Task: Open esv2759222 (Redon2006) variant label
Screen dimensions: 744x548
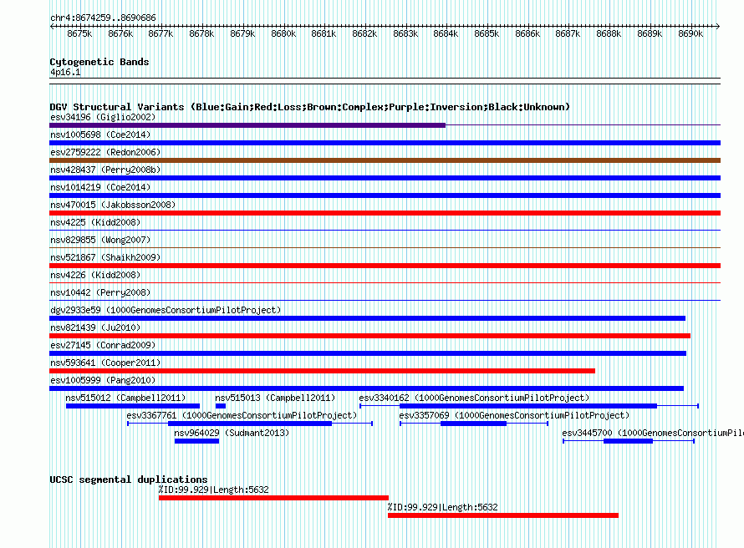Action: 105,152
